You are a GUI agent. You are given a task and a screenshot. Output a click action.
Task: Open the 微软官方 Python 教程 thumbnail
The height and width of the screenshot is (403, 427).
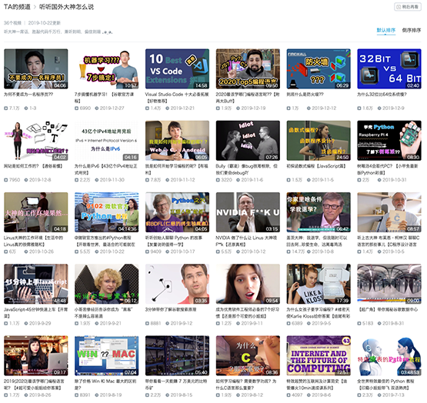[106, 212]
